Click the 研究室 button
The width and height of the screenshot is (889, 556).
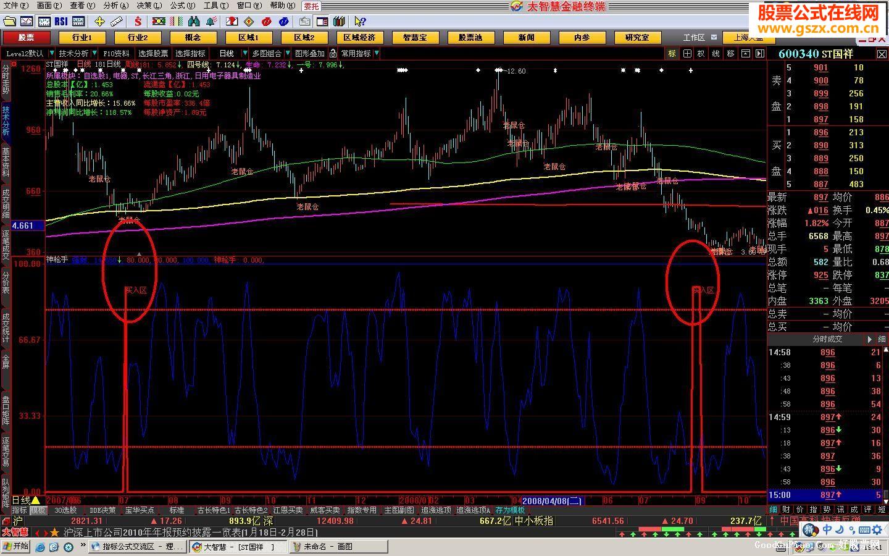click(637, 38)
